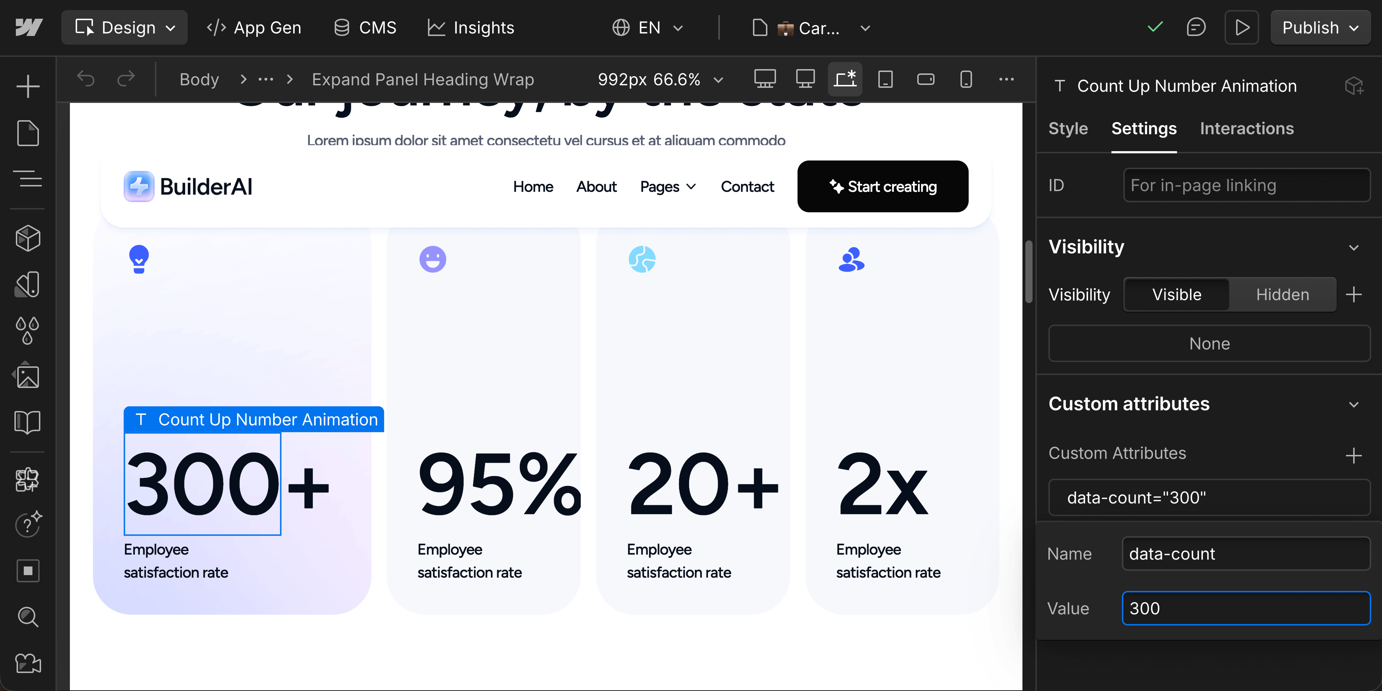Screen dimensions: 1382x691
Task: Select the 95% stat number on canvas
Action: (x=499, y=485)
